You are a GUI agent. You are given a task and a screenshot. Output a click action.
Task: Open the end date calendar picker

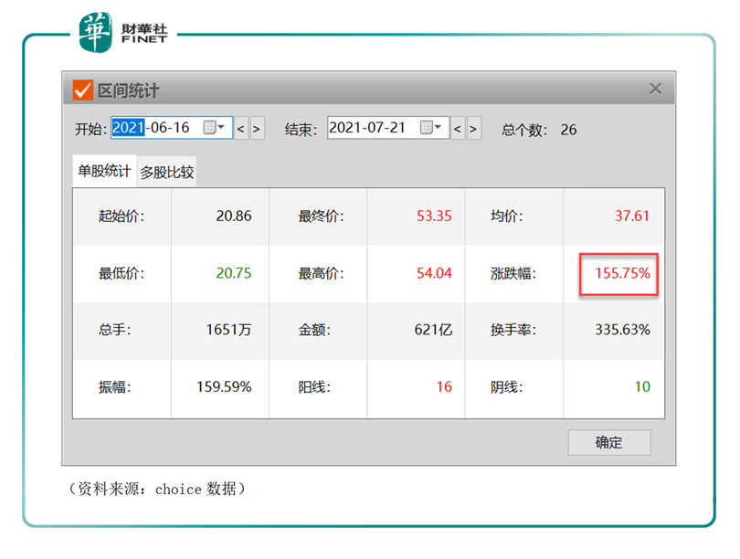pos(430,129)
